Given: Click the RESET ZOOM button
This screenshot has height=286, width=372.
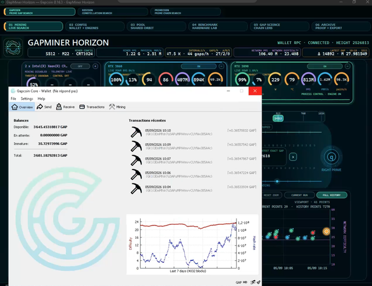Looking at the screenshot, I should 271,195.
